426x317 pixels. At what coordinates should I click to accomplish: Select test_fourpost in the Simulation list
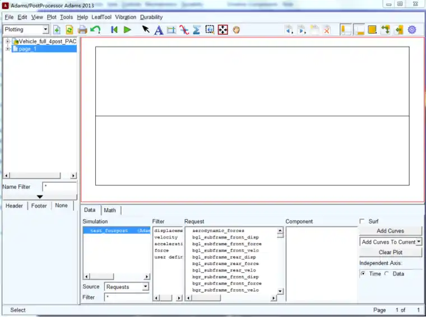pos(117,230)
